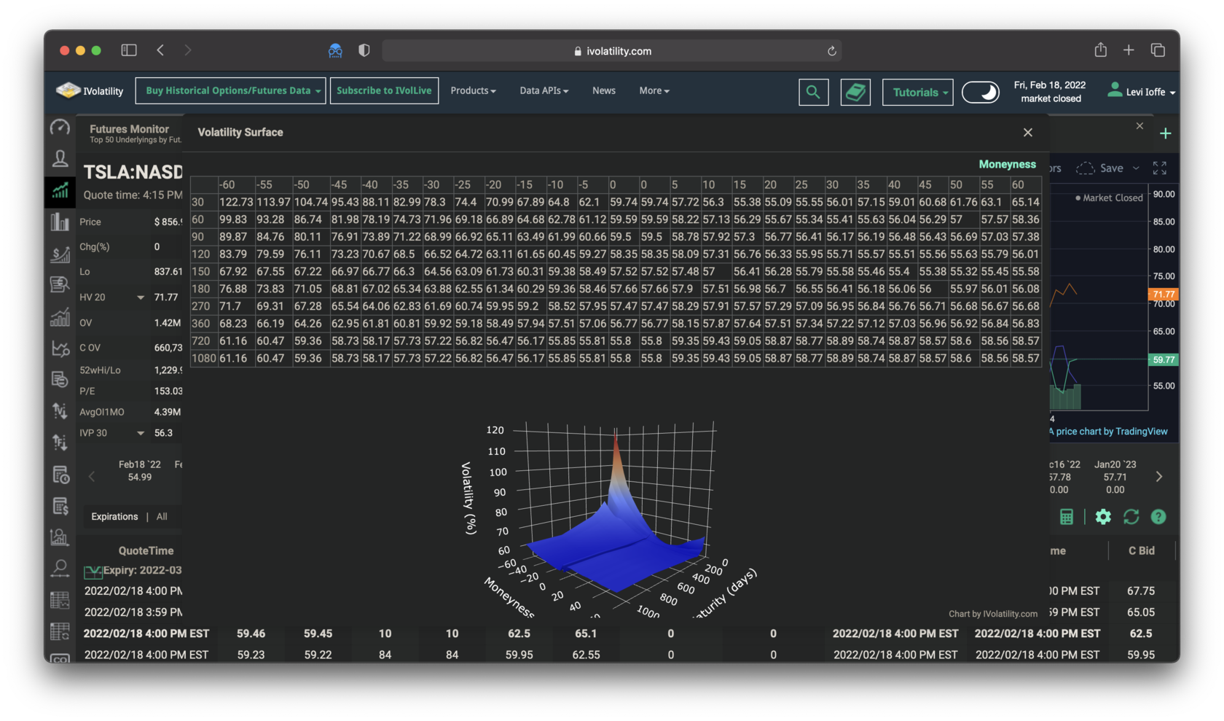Open the green calculator icon

[1067, 517]
